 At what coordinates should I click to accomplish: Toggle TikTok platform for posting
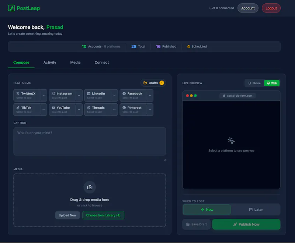27,110
